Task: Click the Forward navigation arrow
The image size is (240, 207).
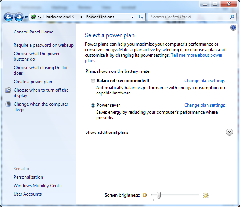Action: click(x=19, y=17)
